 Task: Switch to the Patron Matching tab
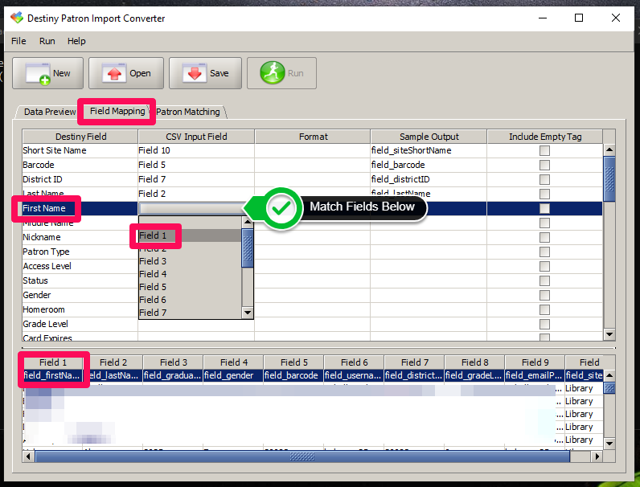[188, 112]
